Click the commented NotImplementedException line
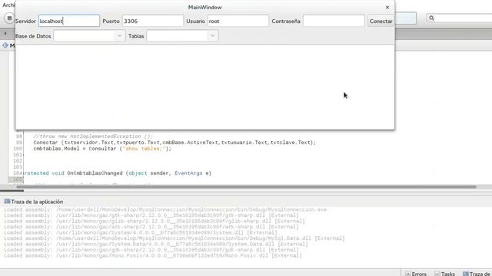492x276 pixels. click(93, 136)
